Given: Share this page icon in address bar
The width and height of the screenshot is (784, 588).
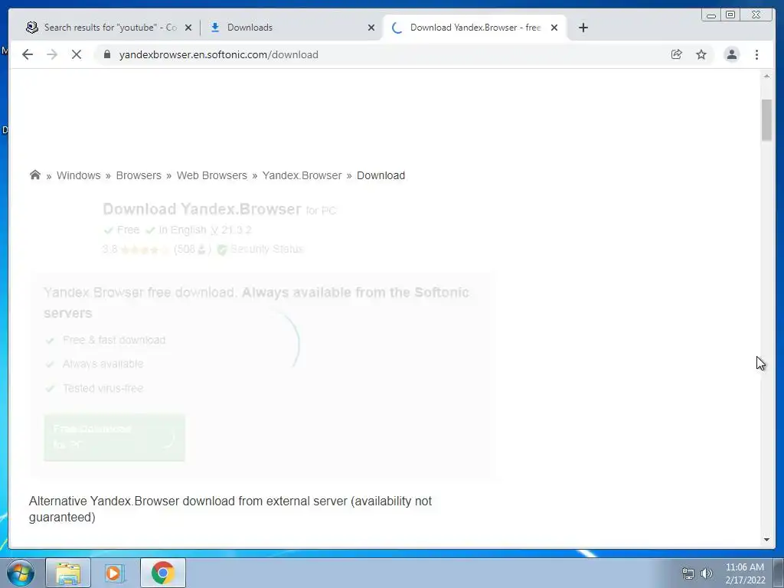Looking at the screenshot, I should click(677, 54).
